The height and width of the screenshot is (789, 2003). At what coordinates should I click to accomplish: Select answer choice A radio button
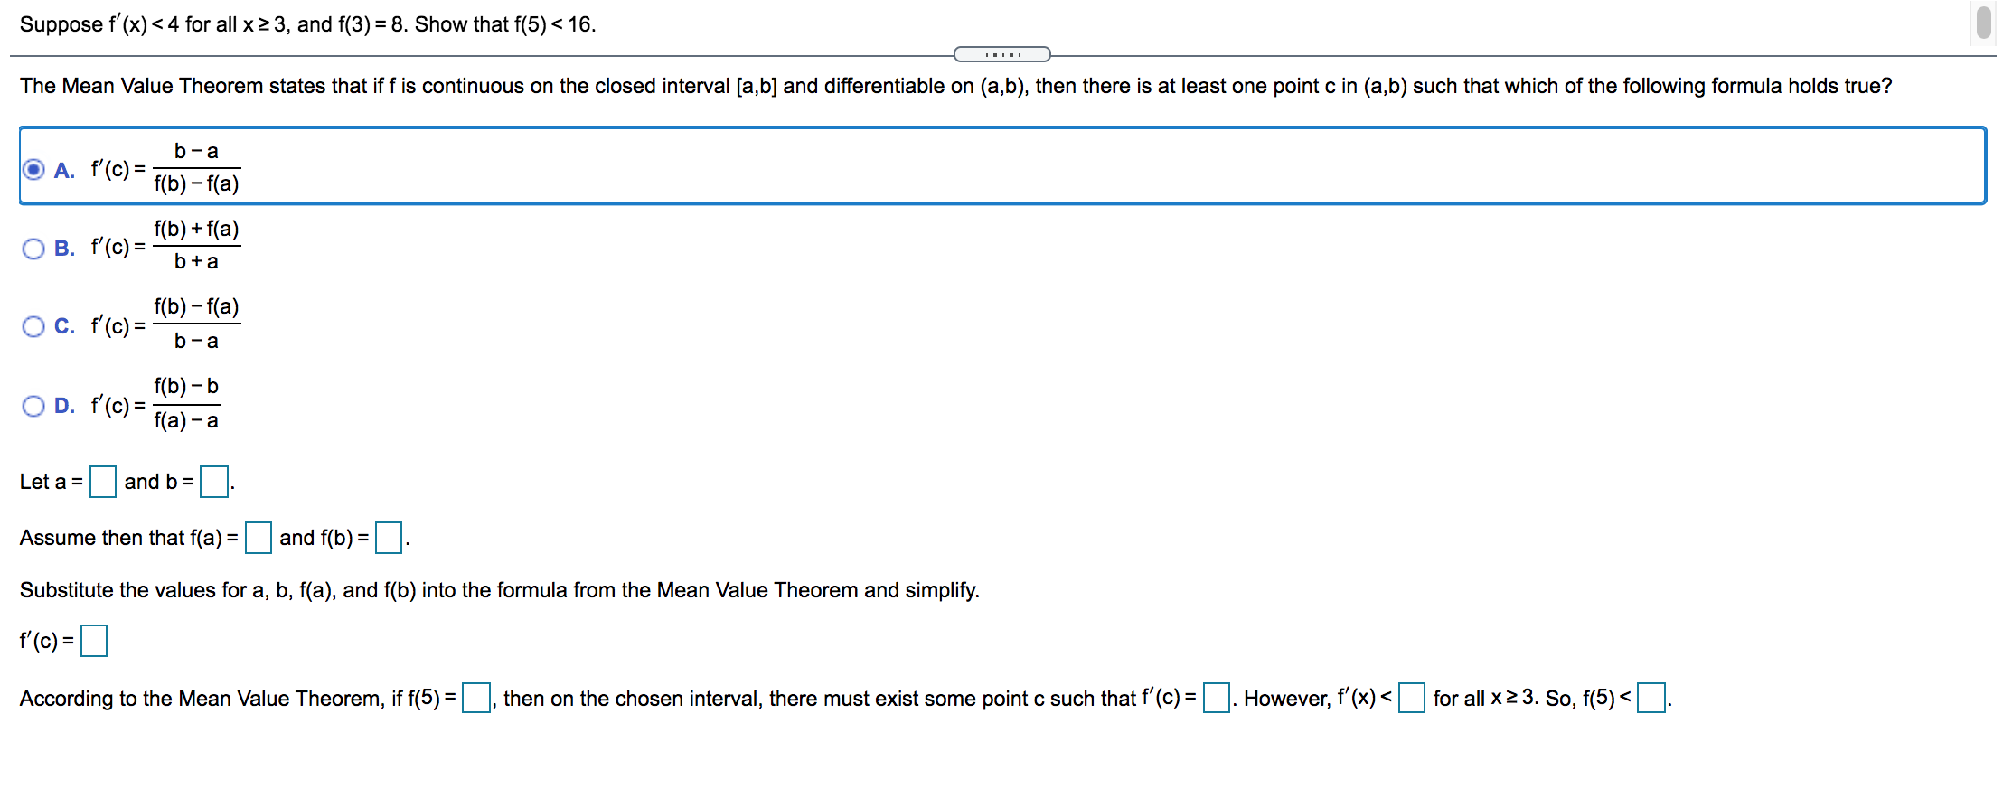point(33,168)
